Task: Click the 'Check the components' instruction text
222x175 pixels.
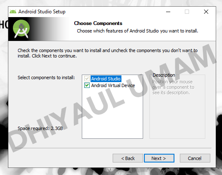Action: pyautogui.click(x=108, y=53)
